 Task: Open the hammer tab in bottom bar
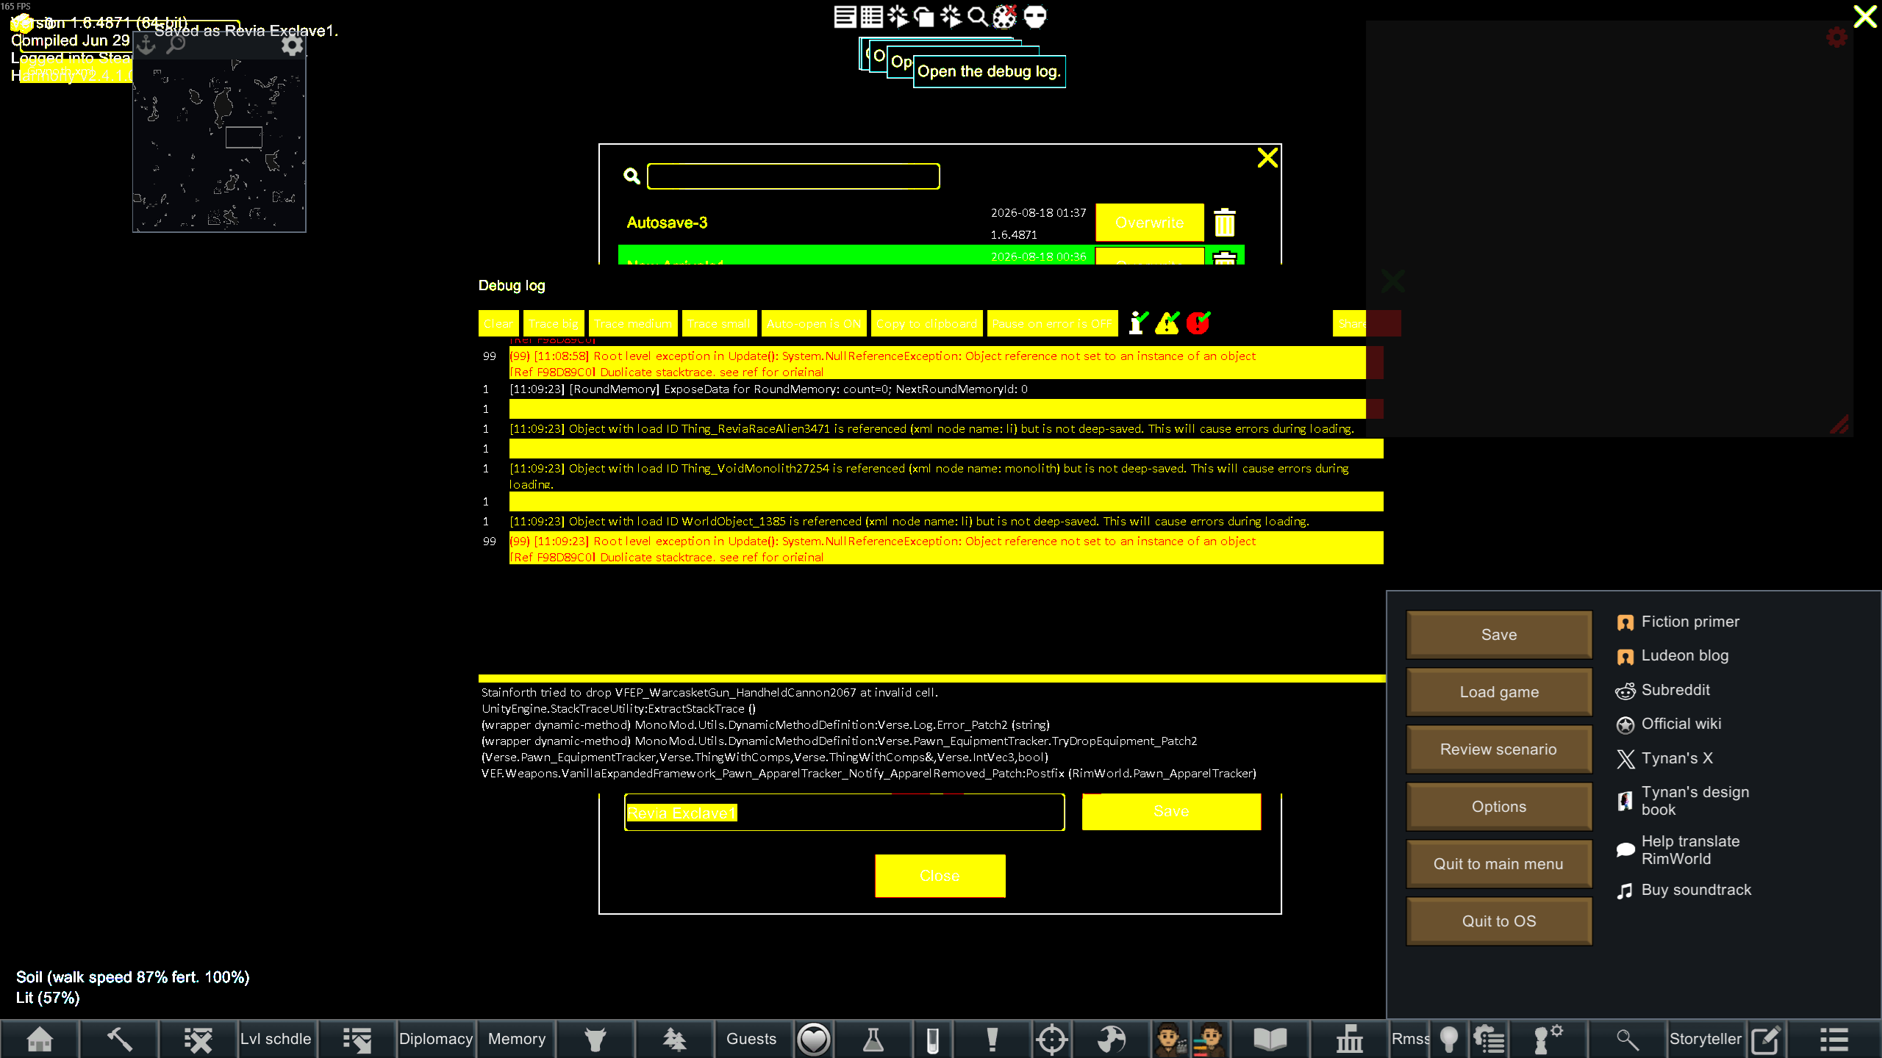tap(119, 1039)
